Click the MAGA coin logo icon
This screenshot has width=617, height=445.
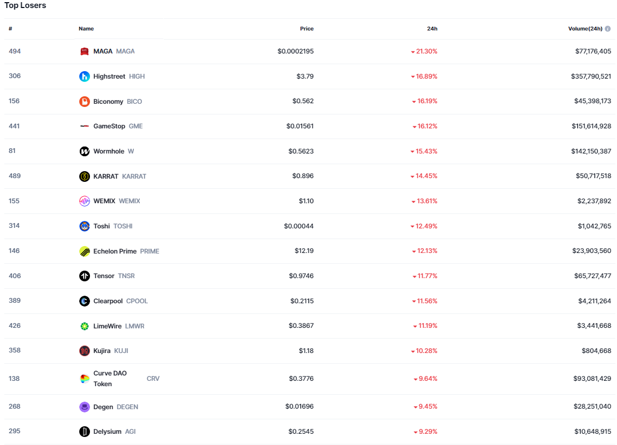(x=85, y=51)
